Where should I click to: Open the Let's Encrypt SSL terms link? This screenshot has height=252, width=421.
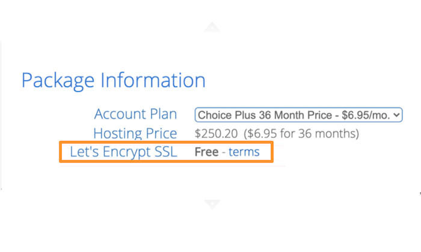pos(244,152)
